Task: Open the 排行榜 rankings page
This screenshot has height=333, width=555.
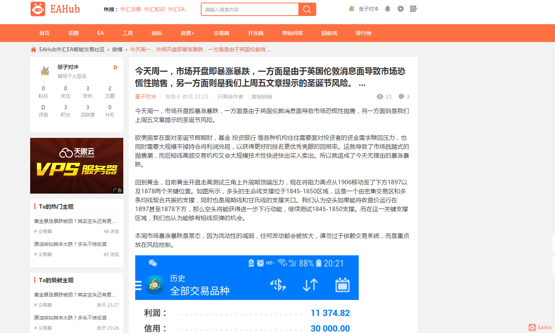Action: [364, 33]
